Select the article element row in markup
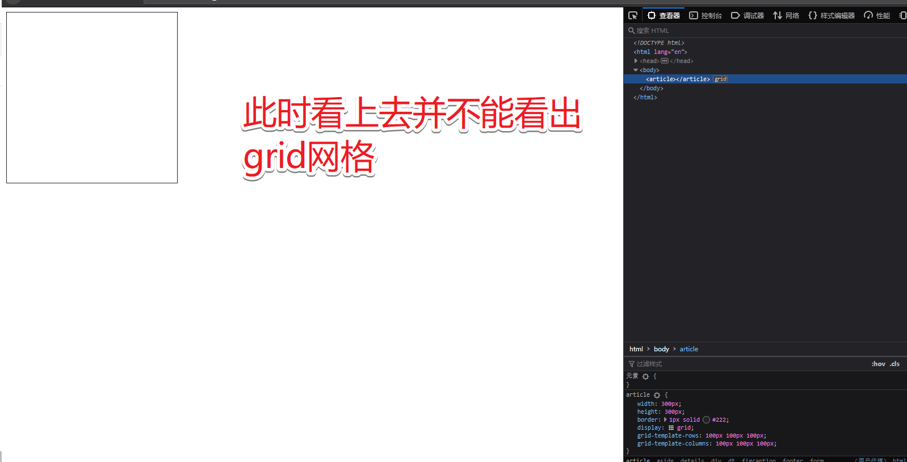The image size is (907, 462). (765, 79)
